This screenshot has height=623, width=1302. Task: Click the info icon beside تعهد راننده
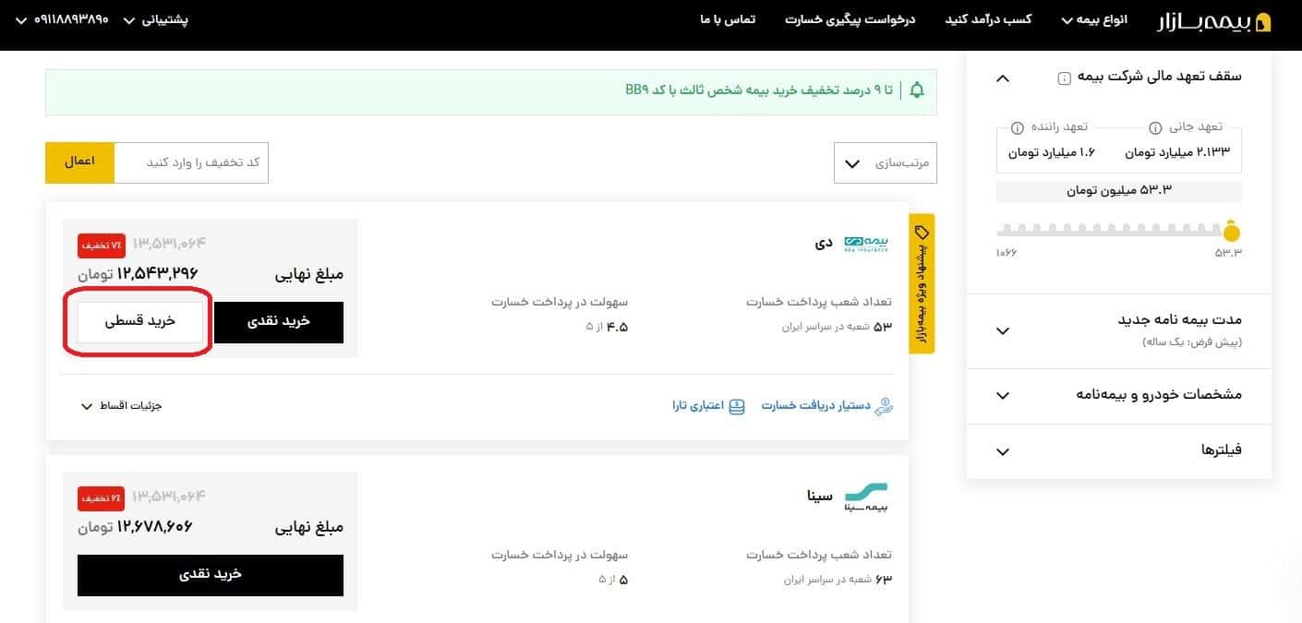click(1017, 129)
